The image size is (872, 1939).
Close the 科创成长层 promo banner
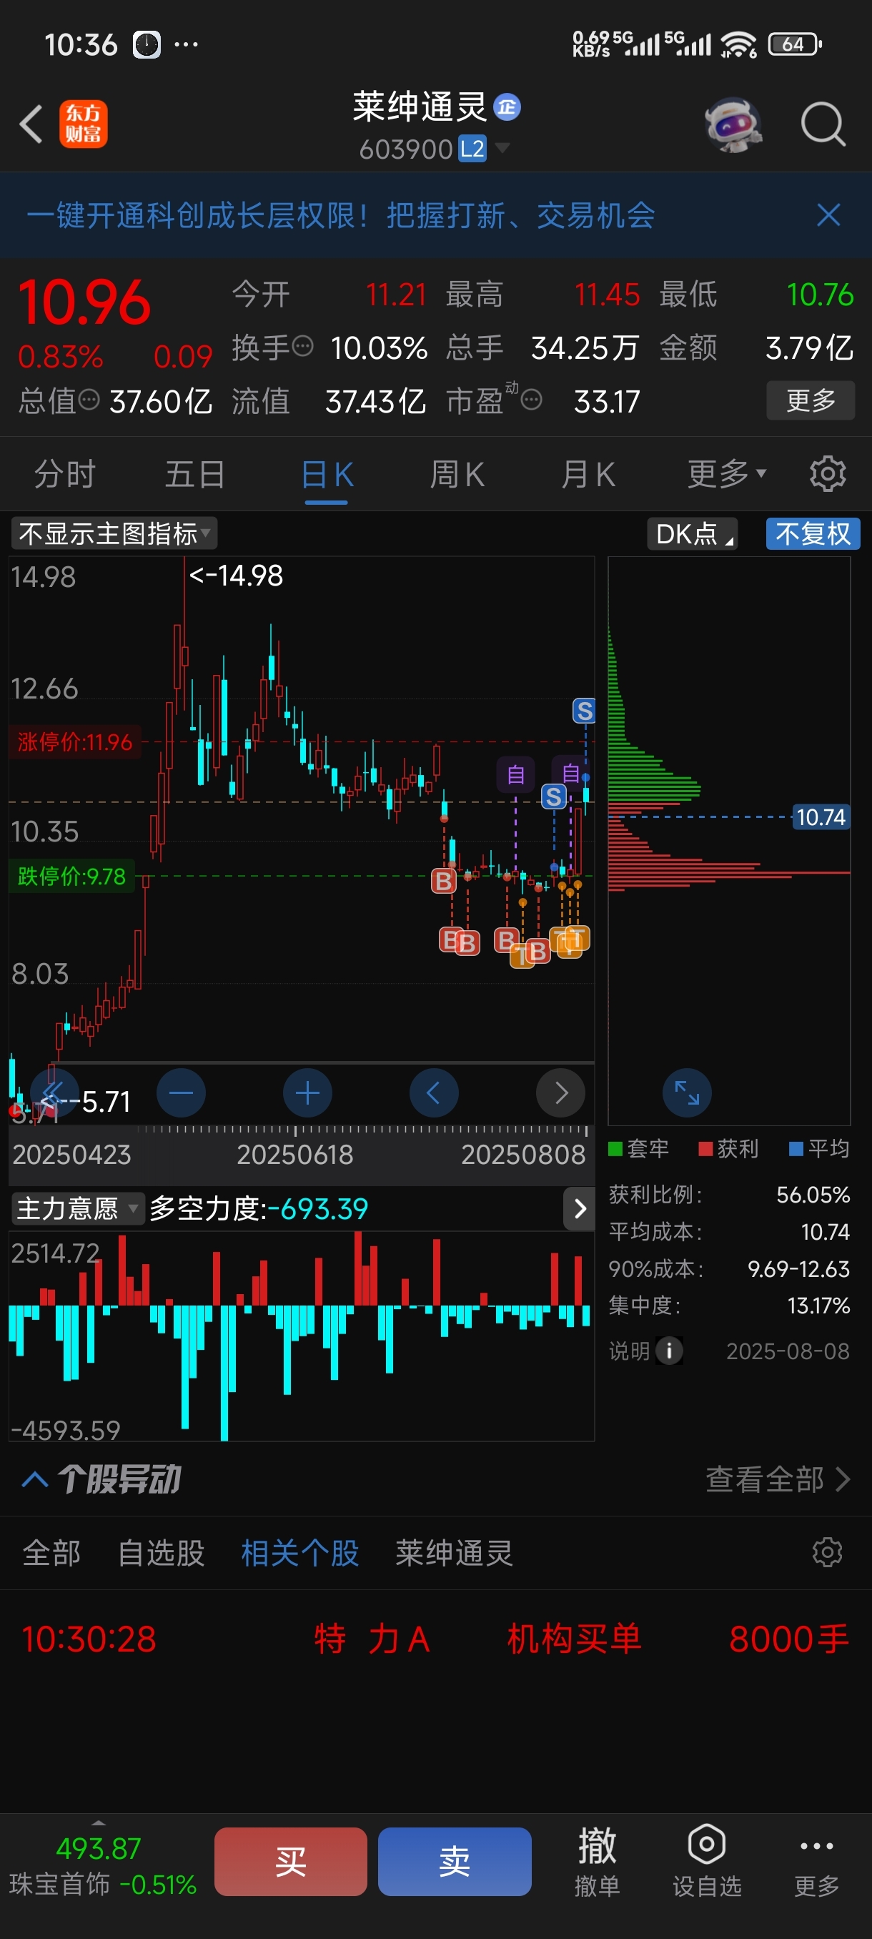(x=828, y=215)
